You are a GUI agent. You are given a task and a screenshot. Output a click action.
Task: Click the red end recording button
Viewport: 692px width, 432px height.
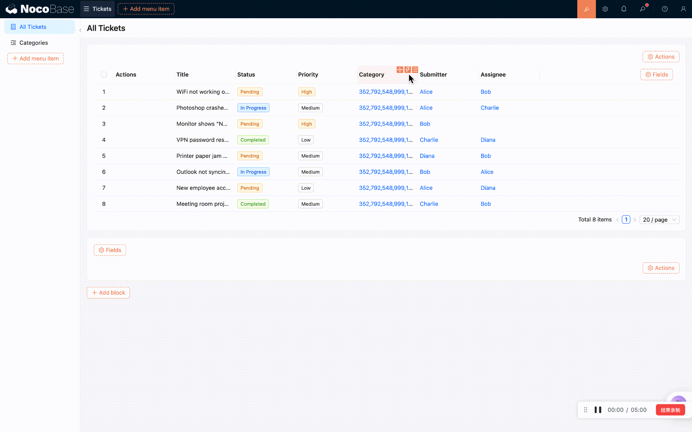coord(670,410)
